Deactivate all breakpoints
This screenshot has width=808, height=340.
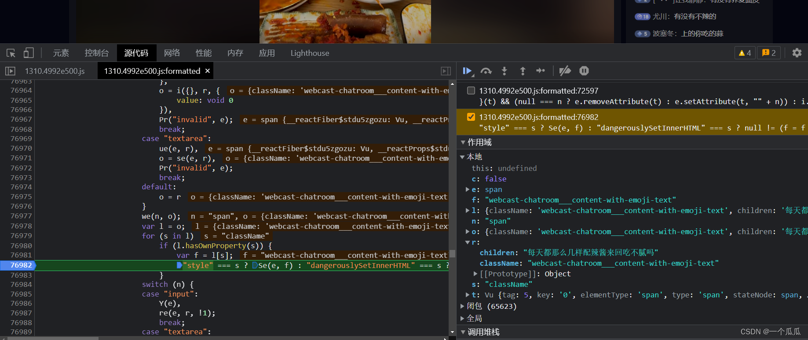point(565,71)
